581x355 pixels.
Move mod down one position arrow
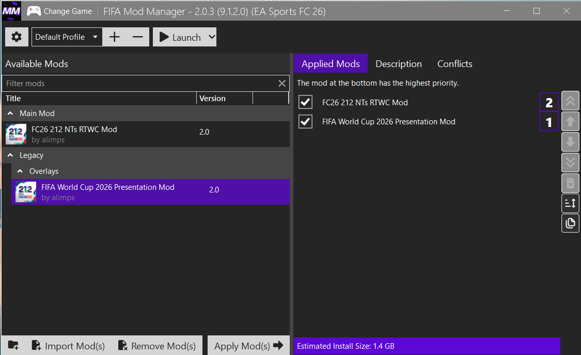click(x=570, y=142)
